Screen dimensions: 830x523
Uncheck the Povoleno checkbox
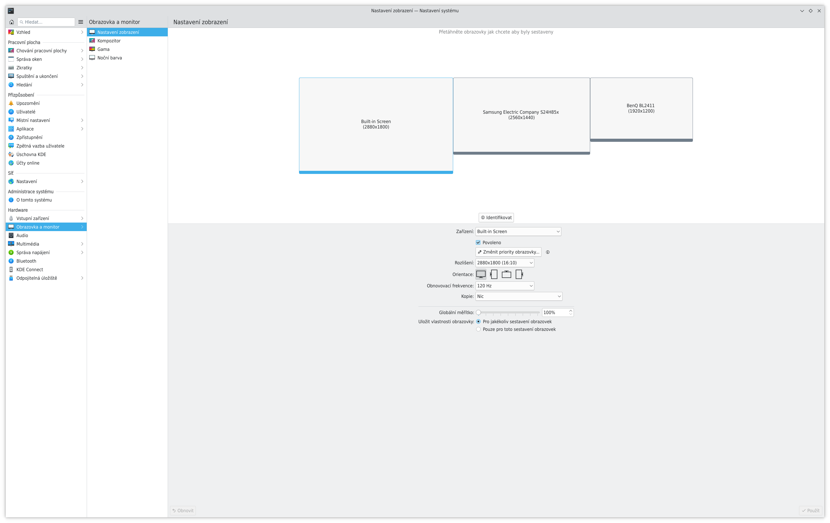click(x=478, y=243)
